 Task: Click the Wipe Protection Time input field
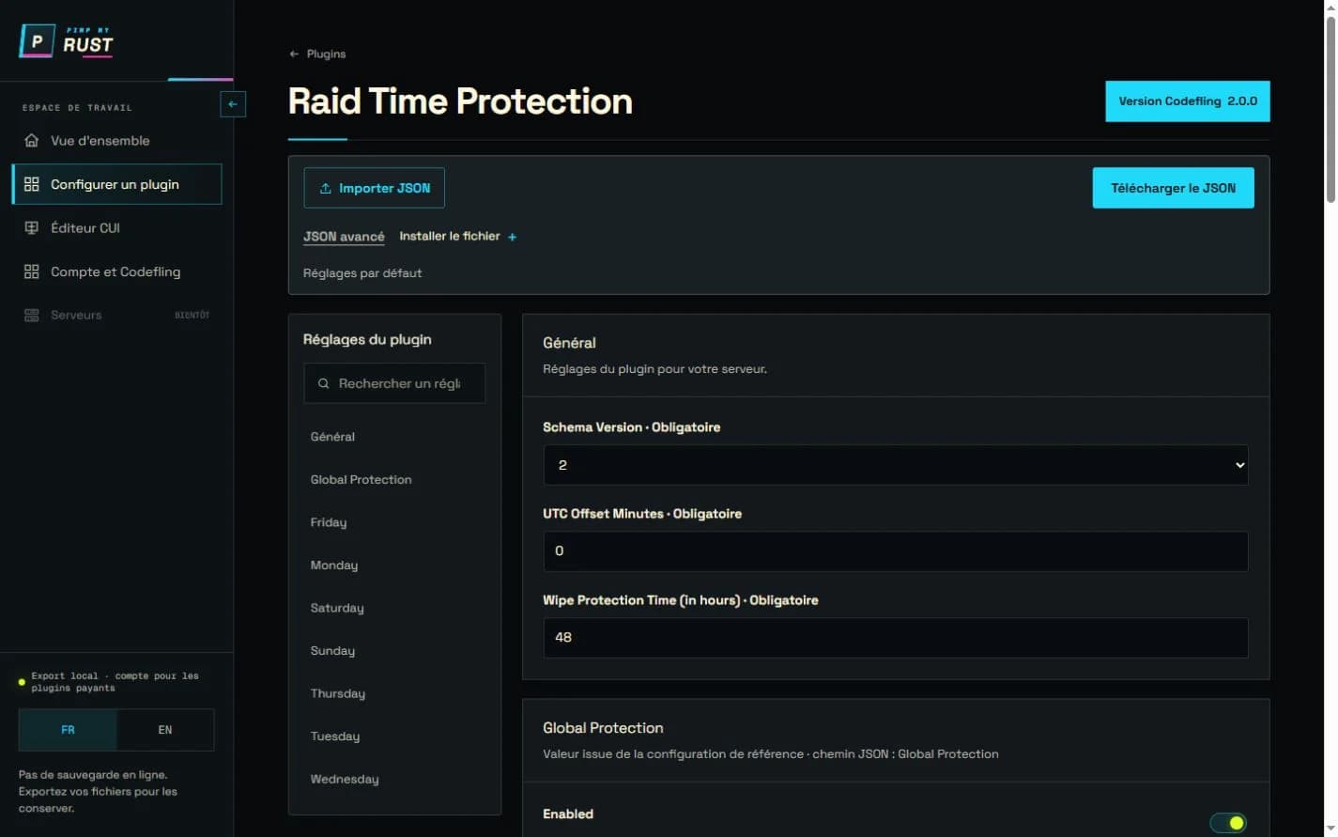click(x=896, y=638)
